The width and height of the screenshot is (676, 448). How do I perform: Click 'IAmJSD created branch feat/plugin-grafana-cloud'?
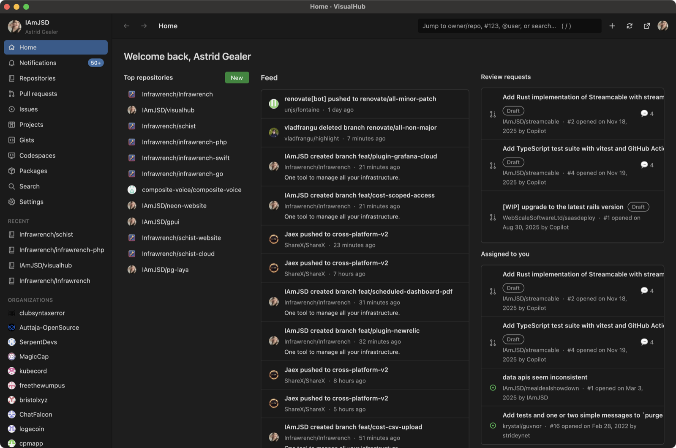tap(361, 156)
